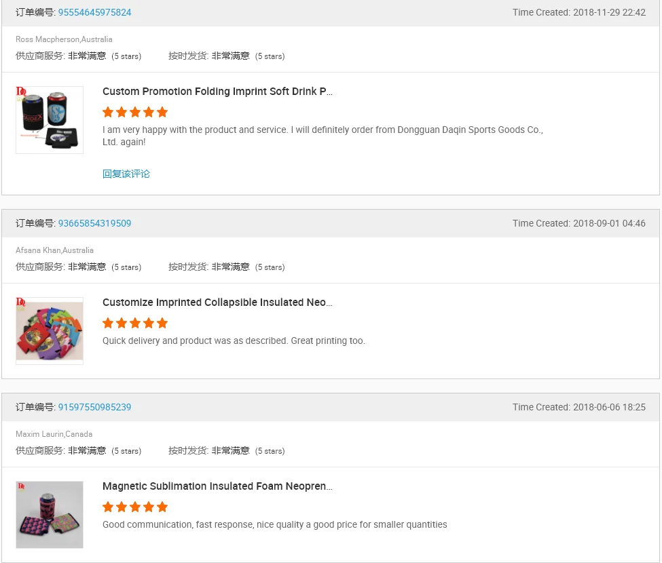Open the Magnetic Sublimation Insulated Foam product title
Viewport: 662px width, 563px height.
217,486
